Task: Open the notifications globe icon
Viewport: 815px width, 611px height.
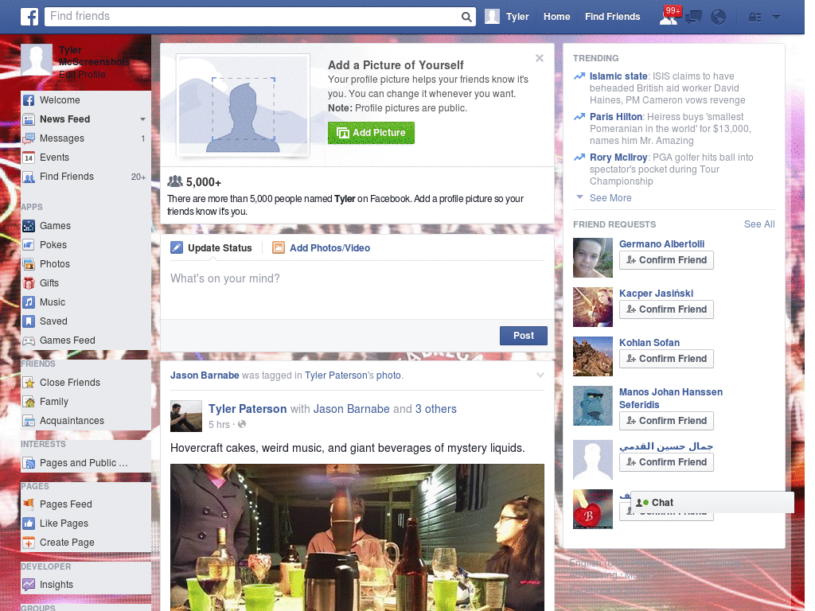Action: (719, 18)
